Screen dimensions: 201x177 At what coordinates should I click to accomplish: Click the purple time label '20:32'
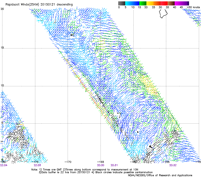[173, 165]
